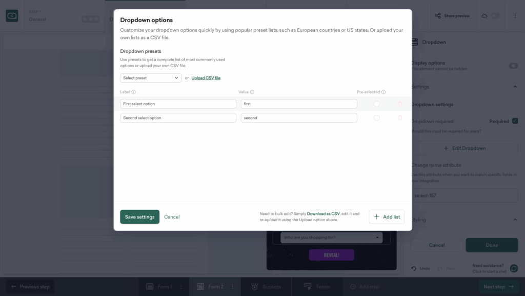Toggle the Required checkbox
The height and width of the screenshot is (296, 525).
coord(515,121)
